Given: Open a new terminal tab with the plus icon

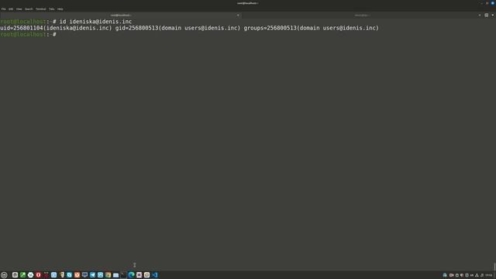Looking at the screenshot, I should (487, 15).
